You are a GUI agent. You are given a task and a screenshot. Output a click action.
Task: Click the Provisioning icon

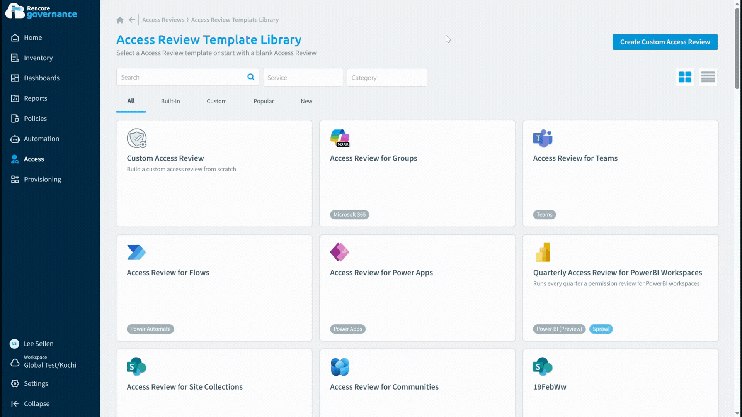click(x=15, y=179)
